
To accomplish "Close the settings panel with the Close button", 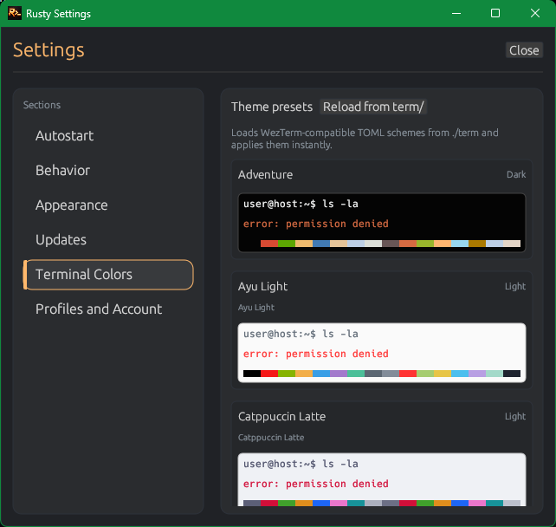I will (x=524, y=50).
